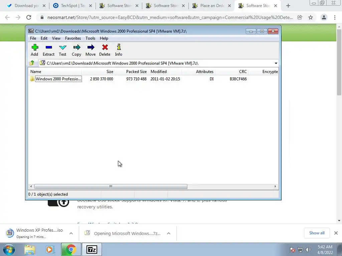Viewport: 342px width, 256px height.
Task: Click the network tray icon
Action: pyautogui.click(x=300, y=250)
